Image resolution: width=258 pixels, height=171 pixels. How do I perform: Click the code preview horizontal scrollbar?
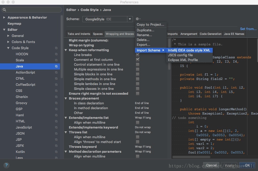click(x=191, y=157)
